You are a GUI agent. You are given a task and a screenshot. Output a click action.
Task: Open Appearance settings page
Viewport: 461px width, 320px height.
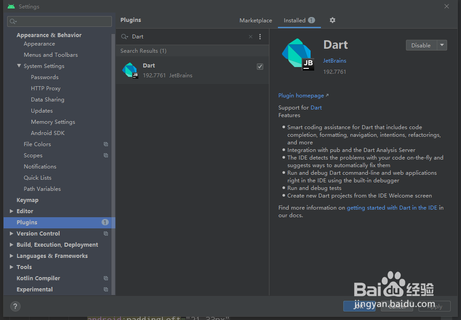(39, 44)
